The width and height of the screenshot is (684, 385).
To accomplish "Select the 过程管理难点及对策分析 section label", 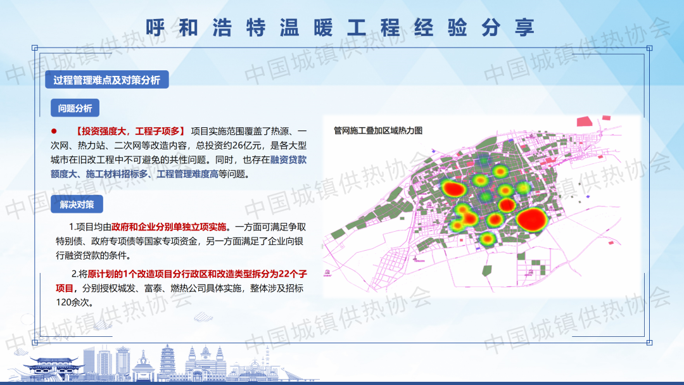I will [x=106, y=80].
